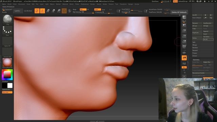The height and width of the screenshot is (122, 217).
Task: Toggle the Alternate color button
Action: pyautogui.click(x=7, y=92)
